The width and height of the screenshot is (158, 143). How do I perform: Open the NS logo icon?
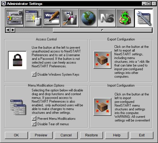pos(107,18)
